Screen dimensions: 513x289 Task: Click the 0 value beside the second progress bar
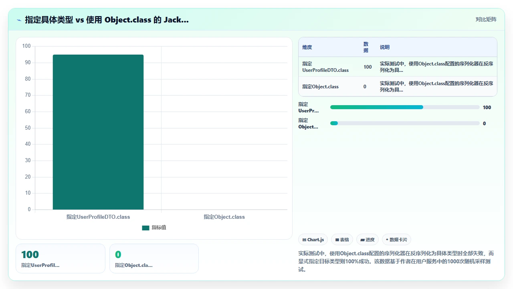point(485,123)
